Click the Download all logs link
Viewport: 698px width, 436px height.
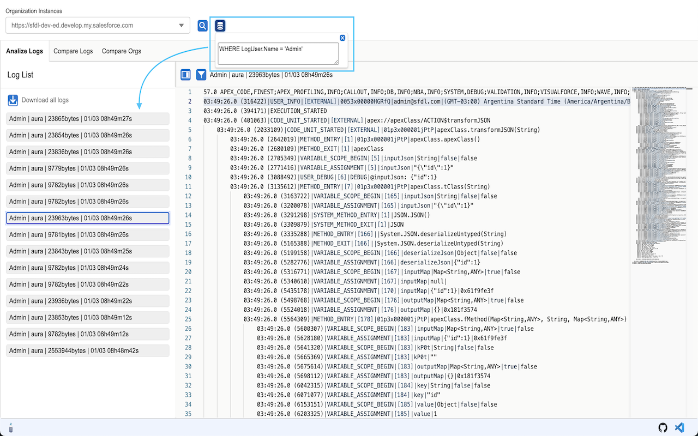coord(45,100)
